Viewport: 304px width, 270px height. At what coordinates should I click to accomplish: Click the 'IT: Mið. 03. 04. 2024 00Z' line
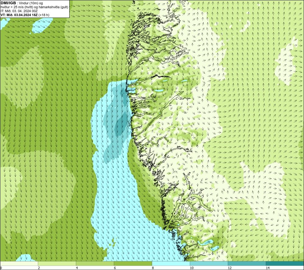coord(19,11)
